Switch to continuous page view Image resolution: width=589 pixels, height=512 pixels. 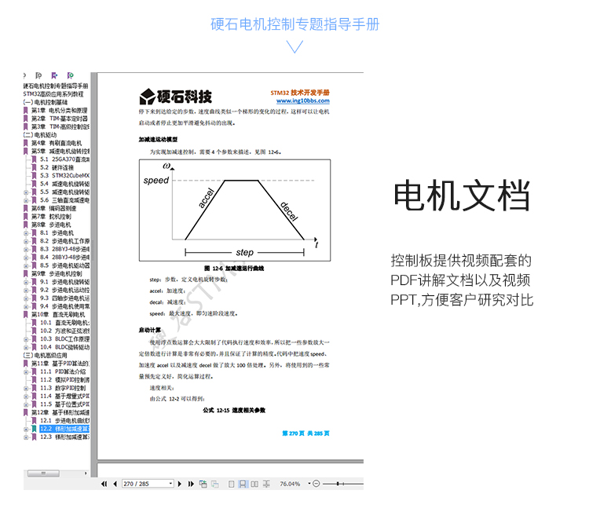pos(243,484)
